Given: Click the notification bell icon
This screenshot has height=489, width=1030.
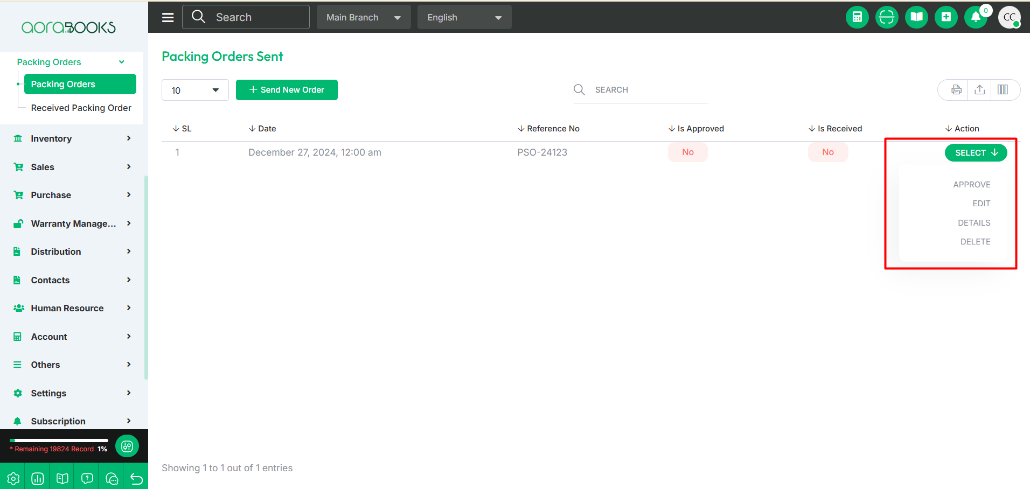Looking at the screenshot, I should (976, 17).
